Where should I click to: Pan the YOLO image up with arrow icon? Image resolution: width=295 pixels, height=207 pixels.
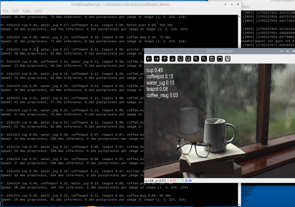165,59
